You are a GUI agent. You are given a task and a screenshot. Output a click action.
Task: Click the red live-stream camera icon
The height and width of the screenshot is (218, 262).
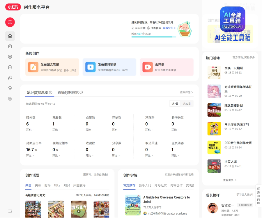148,67
